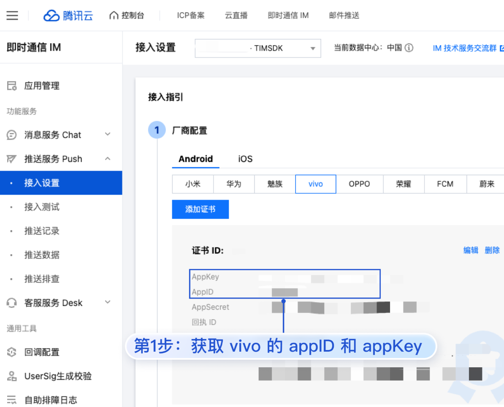Click the app management icon
Screen dimensions: 504x407
pos(12,86)
